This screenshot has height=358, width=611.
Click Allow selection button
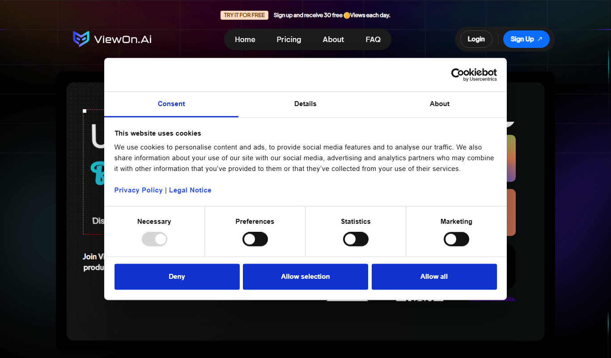pyautogui.click(x=305, y=277)
